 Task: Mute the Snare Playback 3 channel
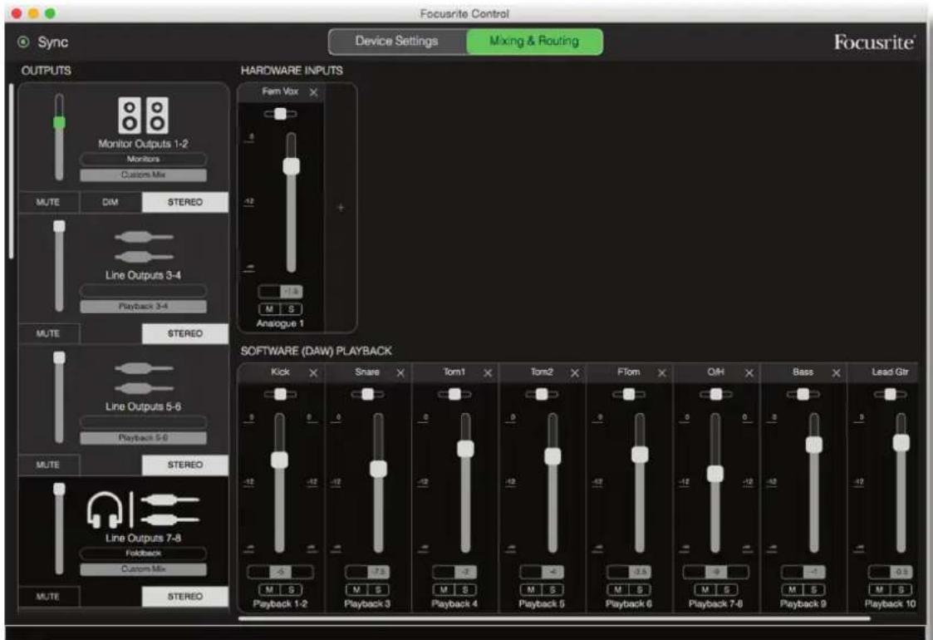point(356,589)
